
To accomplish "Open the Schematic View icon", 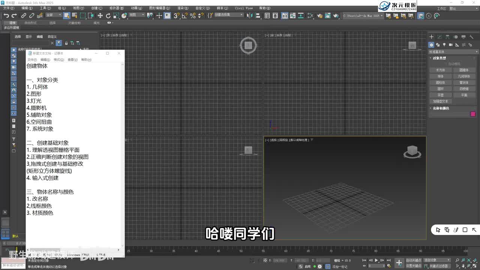I will pyautogui.click(x=301, y=15).
